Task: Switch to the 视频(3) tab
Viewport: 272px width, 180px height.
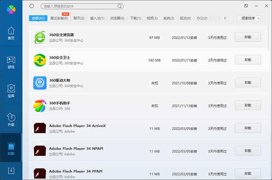Action: [152, 18]
